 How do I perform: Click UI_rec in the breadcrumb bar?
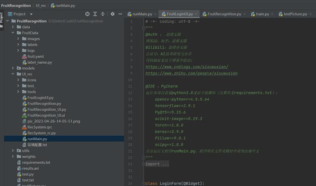click(x=41, y=6)
